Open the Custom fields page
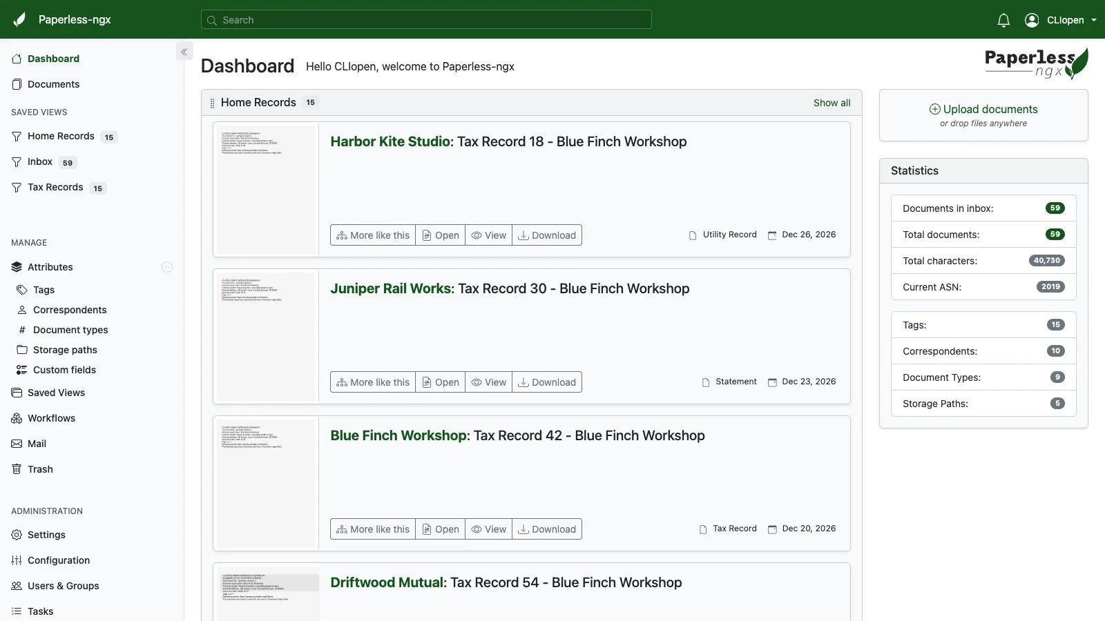Image resolution: width=1105 pixels, height=621 pixels. point(64,370)
